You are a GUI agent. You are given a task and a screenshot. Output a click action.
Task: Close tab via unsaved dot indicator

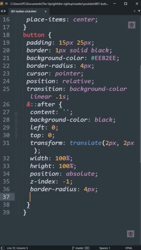46,11
